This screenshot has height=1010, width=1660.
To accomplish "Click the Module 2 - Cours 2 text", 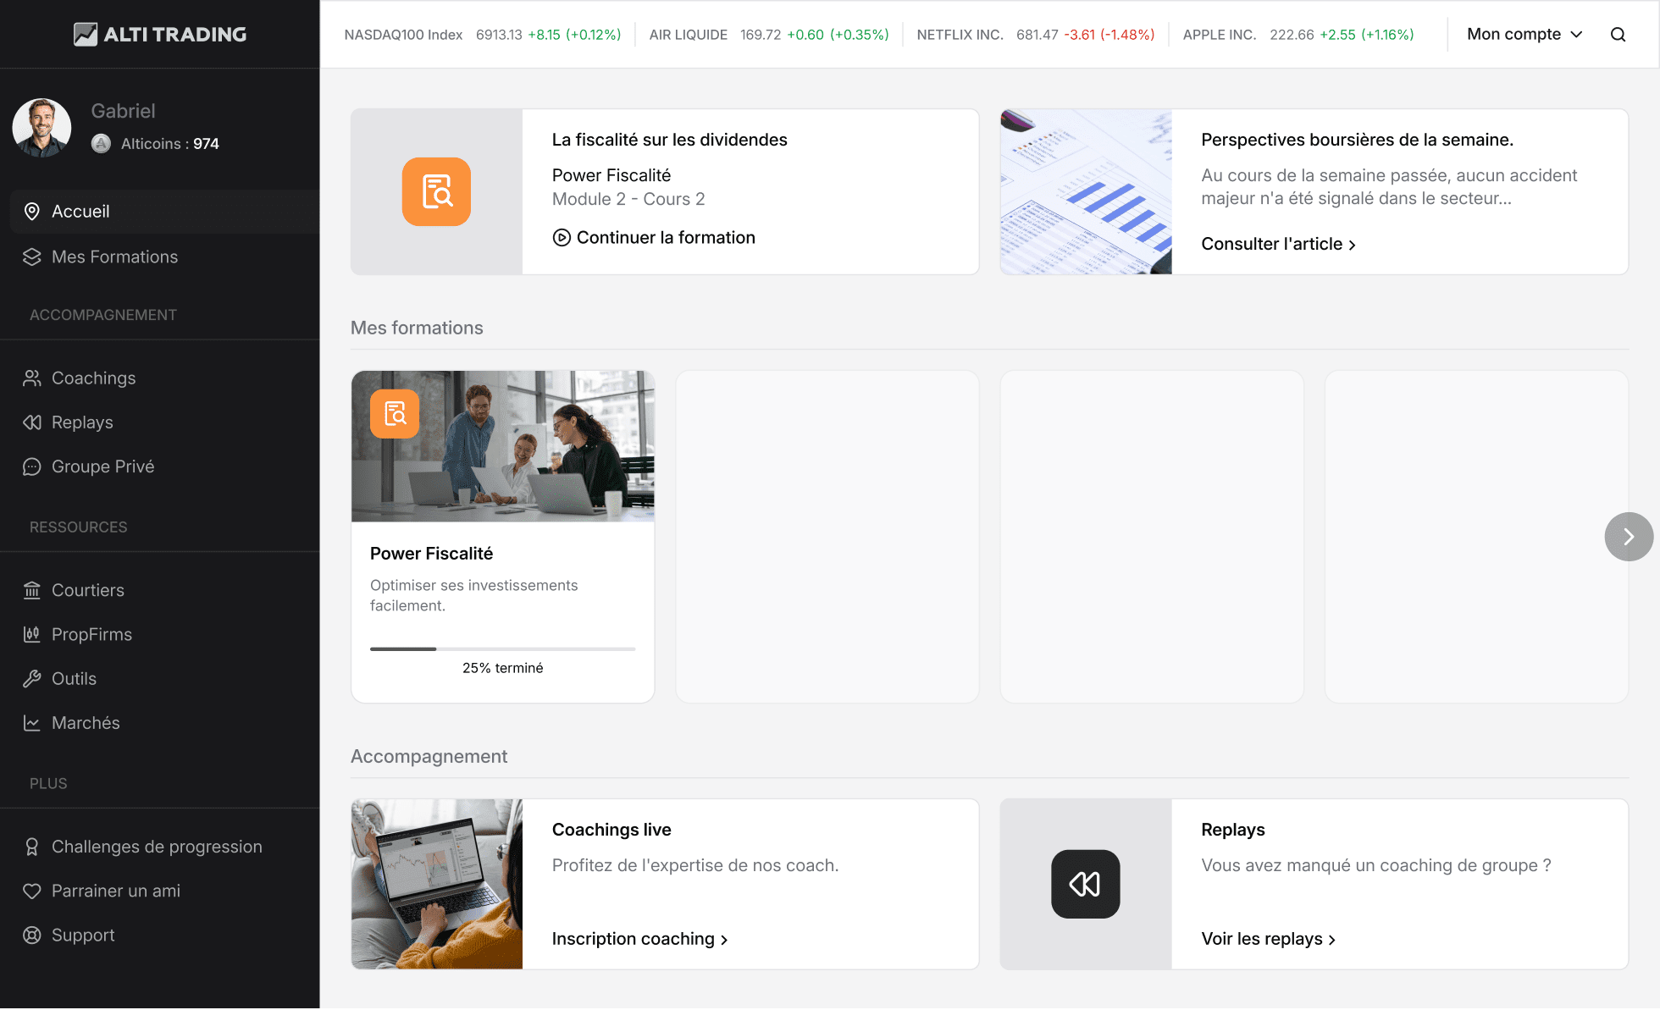I will tap(628, 200).
